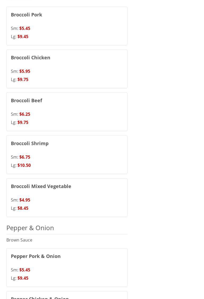204x299 pixels.
Task: Choose Broccoli Chicken large size $9.75
Action: pyautogui.click(x=23, y=79)
